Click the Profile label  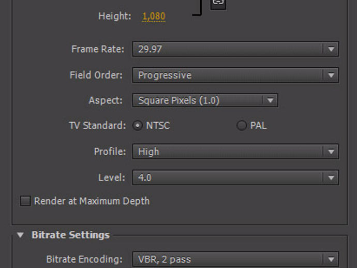coord(110,152)
